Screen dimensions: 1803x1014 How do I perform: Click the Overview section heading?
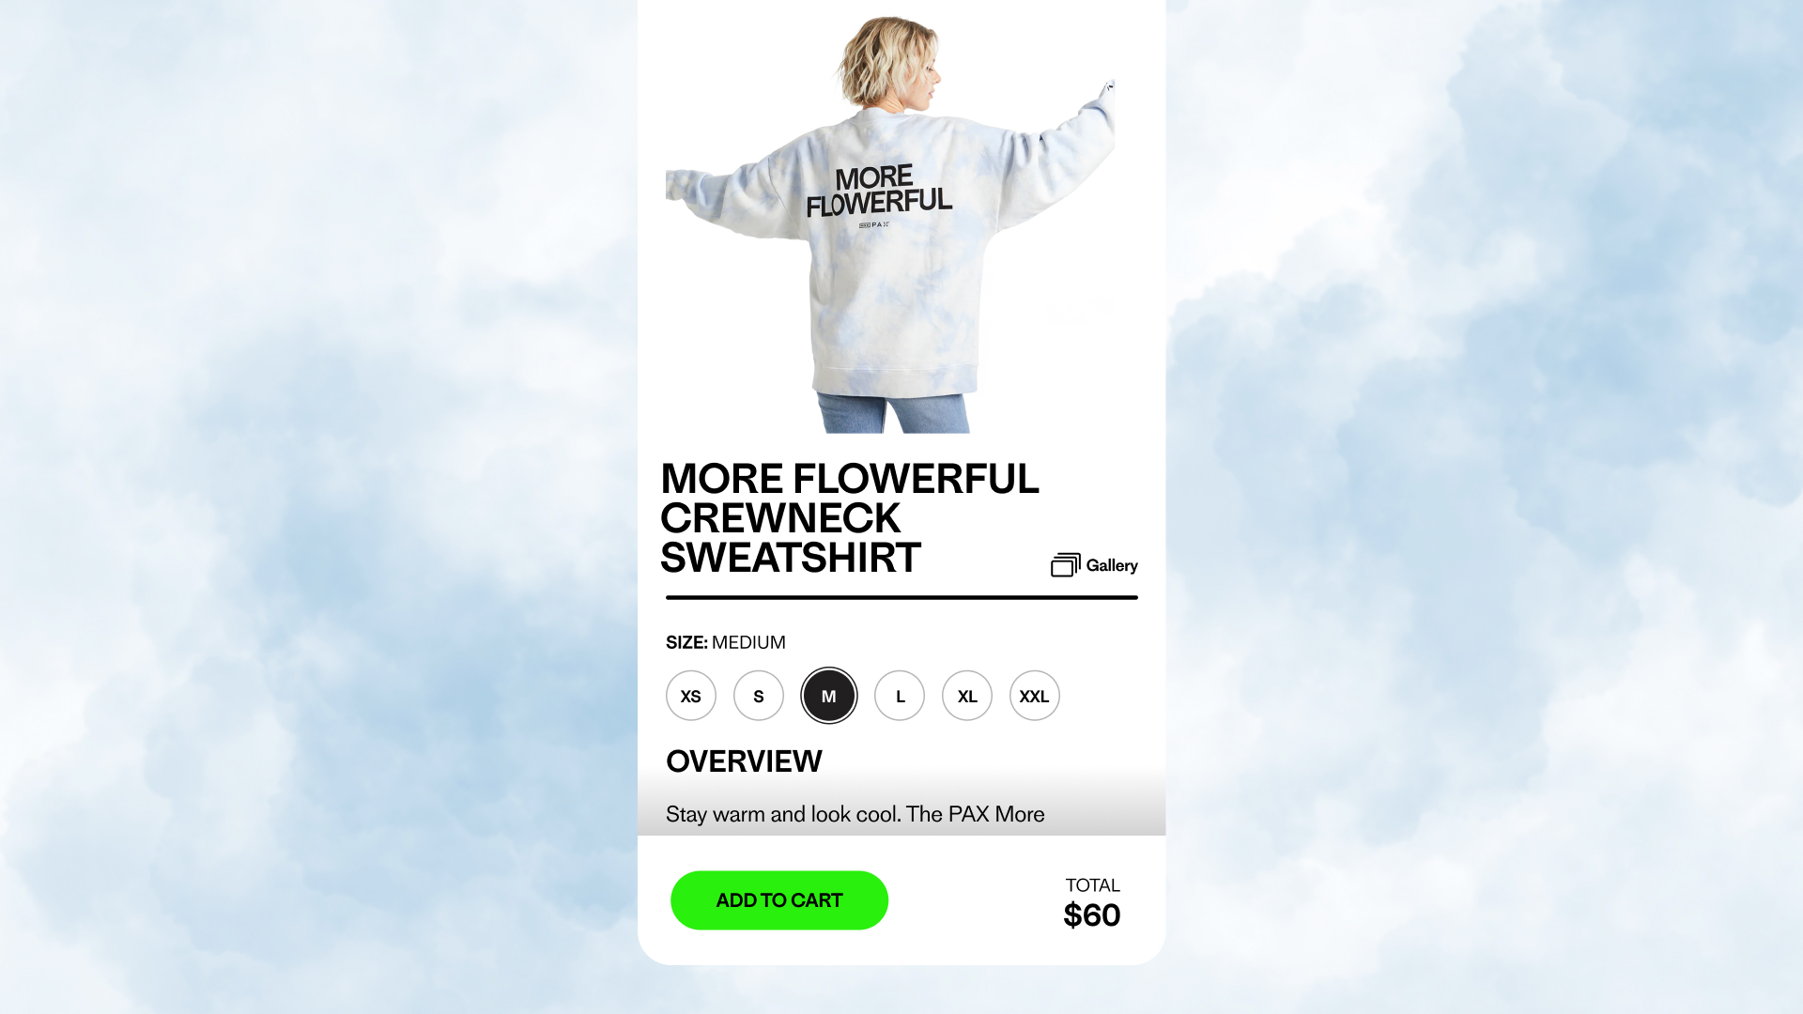(744, 761)
